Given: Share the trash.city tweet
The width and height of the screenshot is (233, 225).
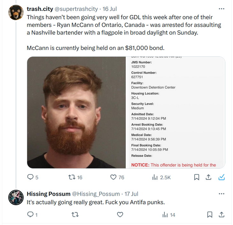Looking at the screenshot, I should (208, 177).
